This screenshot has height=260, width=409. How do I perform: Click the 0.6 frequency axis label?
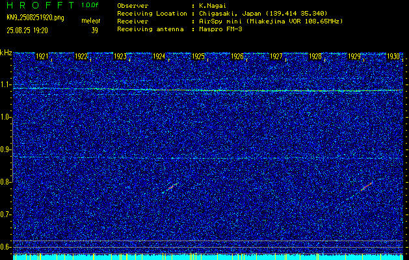tap(5, 247)
